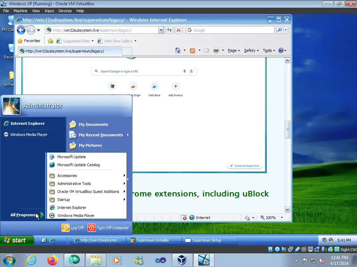357x267 pixels.
Task: Expand the Administrative Tools submenu
Action: pyautogui.click(x=87, y=184)
